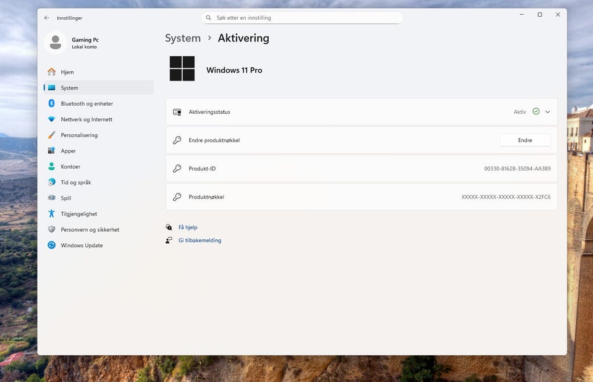Open Personalisering paintbrush icon

(52, 135)
